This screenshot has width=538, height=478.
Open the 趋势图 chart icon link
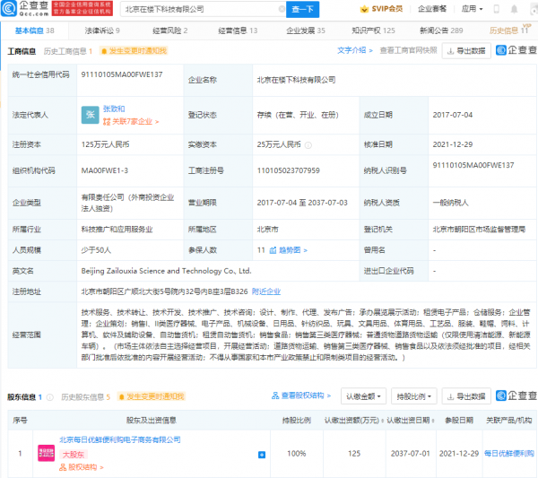pos(288,250)
